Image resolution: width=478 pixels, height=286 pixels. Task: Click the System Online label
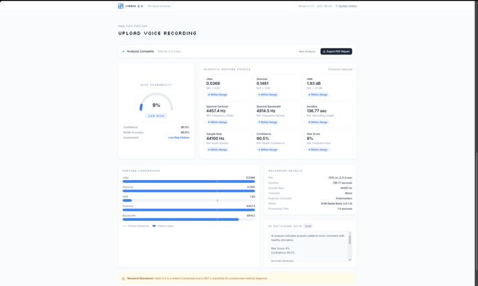point(348,6)
